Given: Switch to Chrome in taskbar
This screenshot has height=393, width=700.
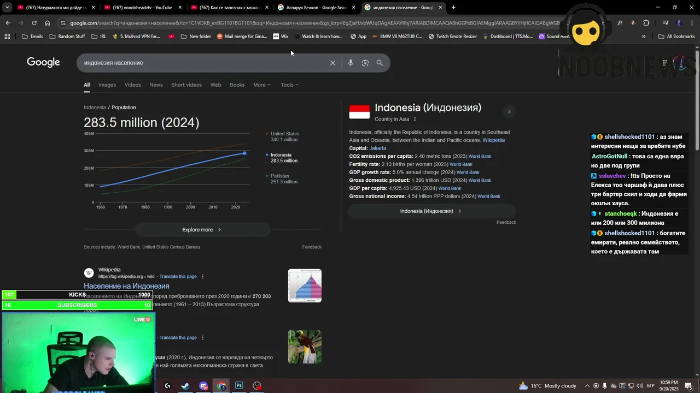Looking at the screenshot, I should click(221, 386).
